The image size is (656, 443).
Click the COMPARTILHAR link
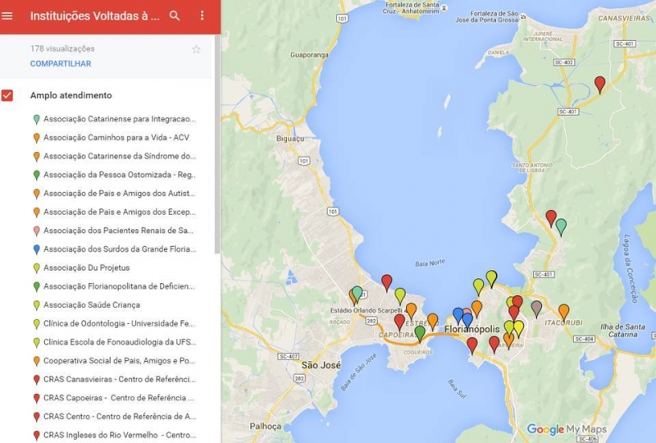pos(61,64)
